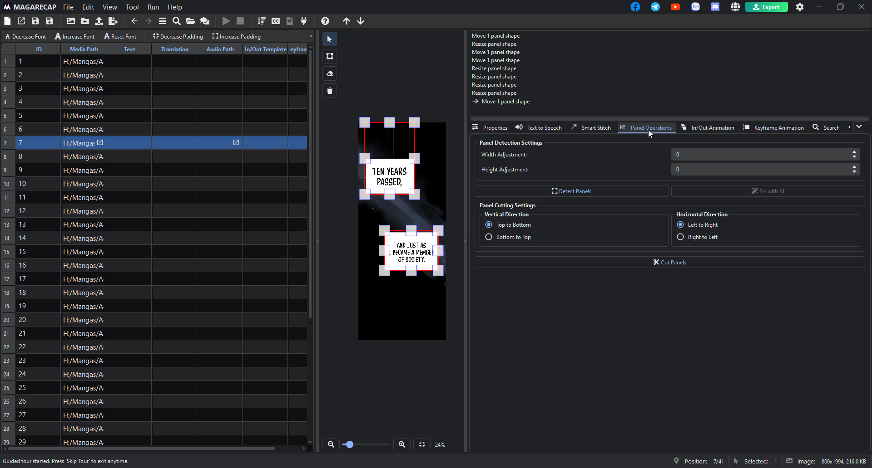This screenshot has width=872, height=468.
Task: Click Decrease Font button
Action: tap(25, 36)
